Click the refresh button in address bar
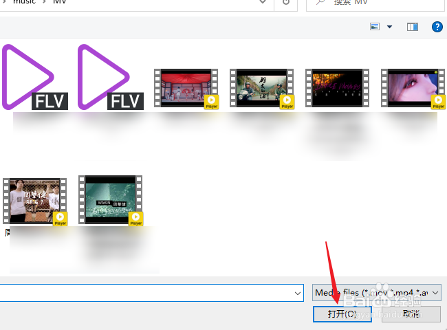 tap(285, 3)
